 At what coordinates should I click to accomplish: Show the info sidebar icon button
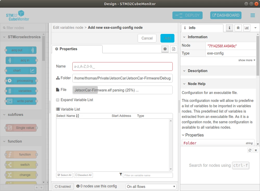230,28
